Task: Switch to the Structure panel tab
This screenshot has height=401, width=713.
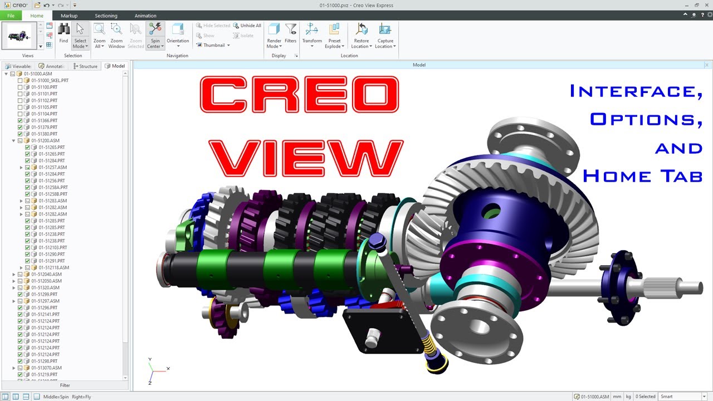Action: pyautogui.click(x=85, y=66)
